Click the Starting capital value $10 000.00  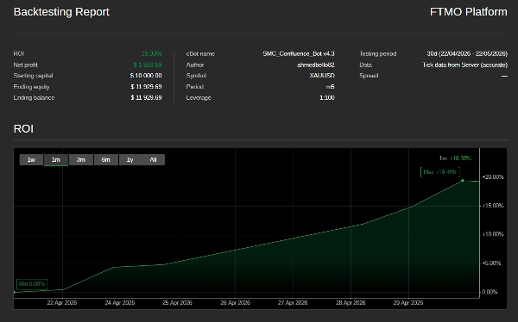click(146, 76)
